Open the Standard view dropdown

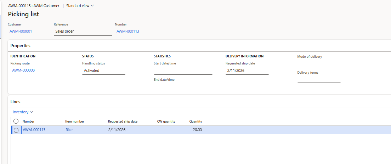click(80, 6)
